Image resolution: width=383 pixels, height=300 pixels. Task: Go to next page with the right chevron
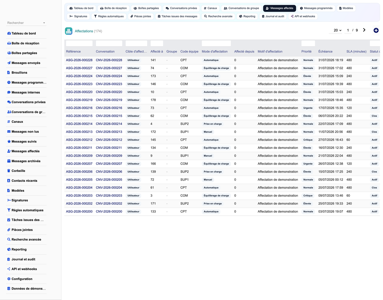(x=364, y=30)
